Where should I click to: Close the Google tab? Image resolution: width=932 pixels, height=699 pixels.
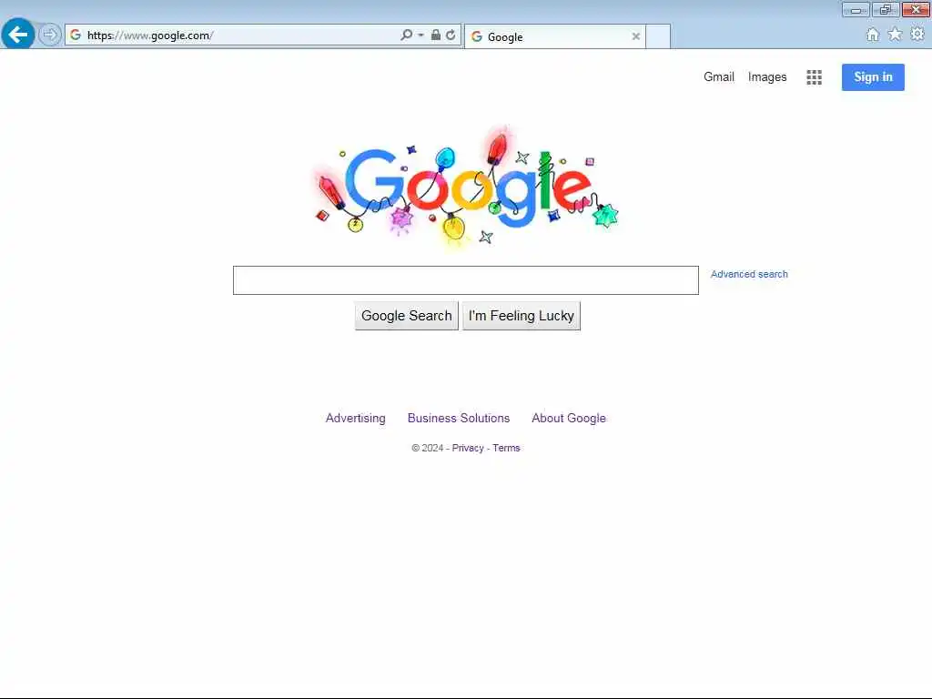coord(635,36)
